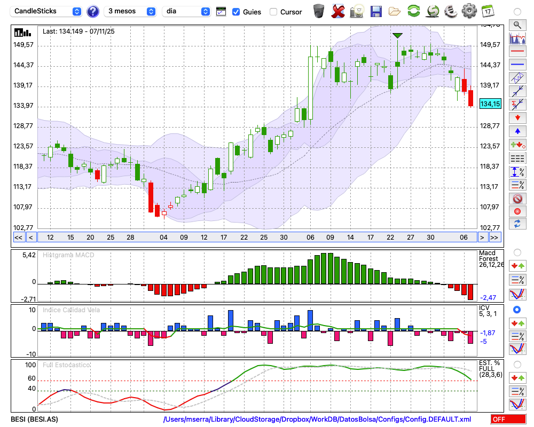The height and width of the screenshot is (427, 534).
Task: Click the red OFF status button
Action: coord(508,420)
